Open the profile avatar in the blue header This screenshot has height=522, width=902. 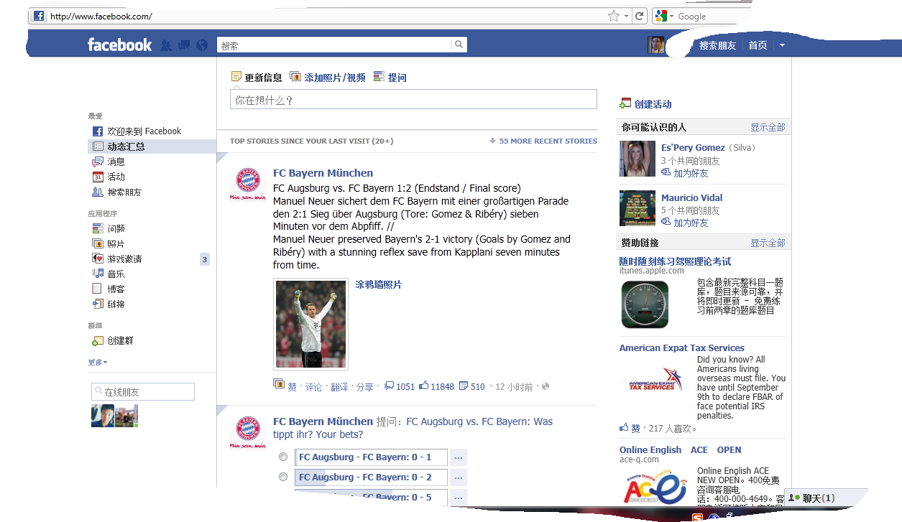point(655,45)
